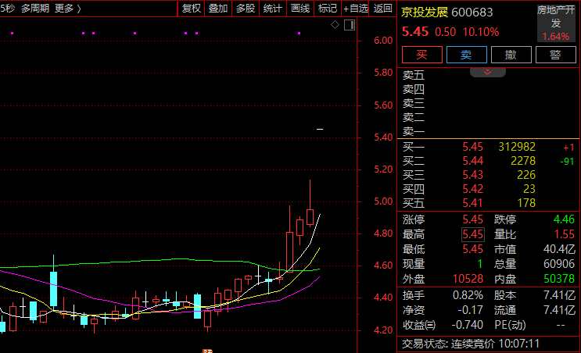This screenshot has height=353, width=581.
Task: Click the 换手 value 0.82%
Action: [468, 295]
